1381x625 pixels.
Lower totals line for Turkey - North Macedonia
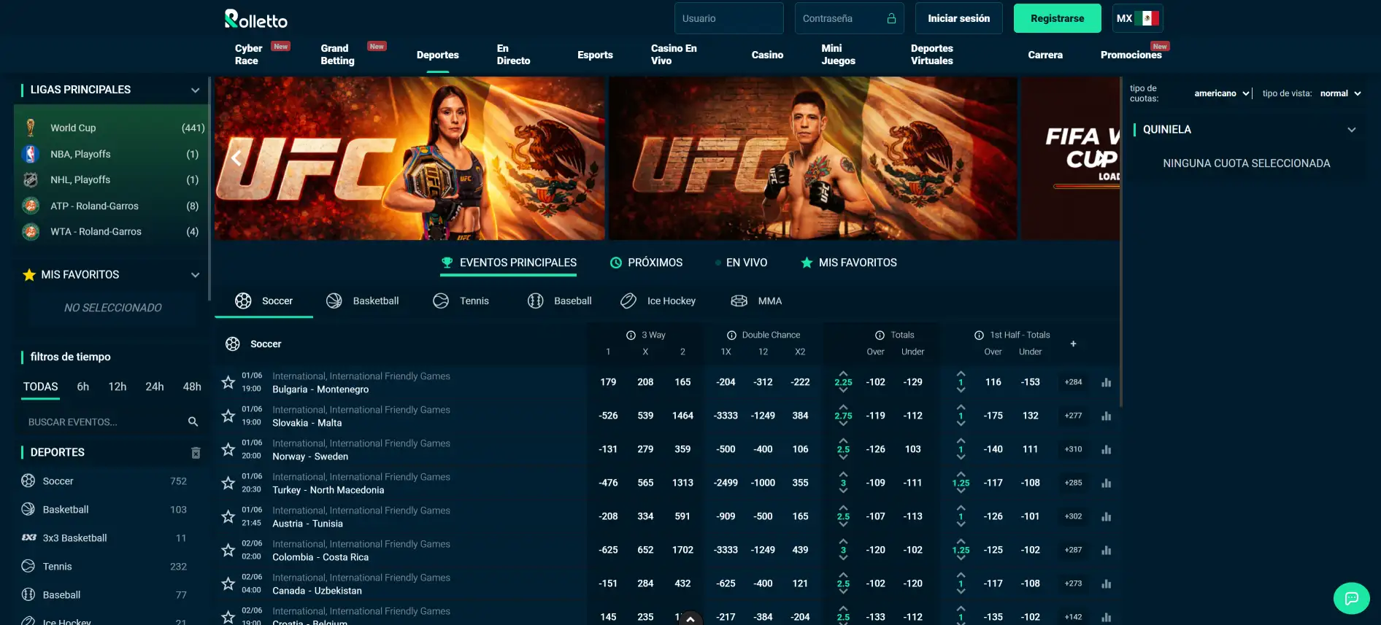tap(843, 491)
